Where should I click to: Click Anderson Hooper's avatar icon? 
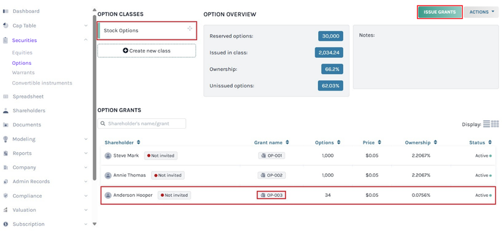coord(108,195)
